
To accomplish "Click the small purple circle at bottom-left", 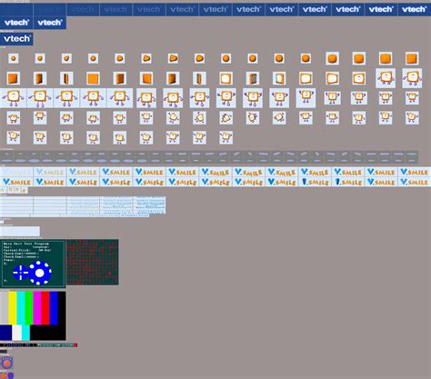I will point(10,375).
